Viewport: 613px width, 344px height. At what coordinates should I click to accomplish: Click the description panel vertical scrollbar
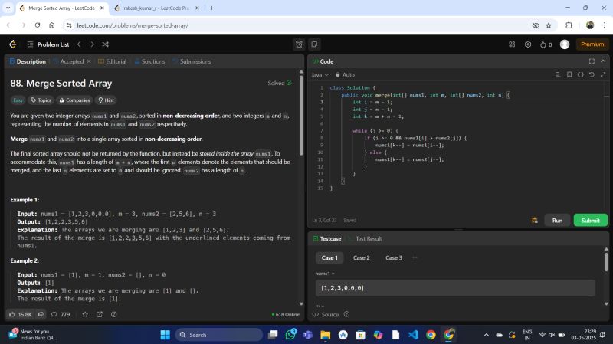(301, 115)
